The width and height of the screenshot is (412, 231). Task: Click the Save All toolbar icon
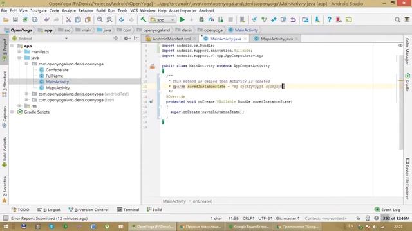pos(15,20)
